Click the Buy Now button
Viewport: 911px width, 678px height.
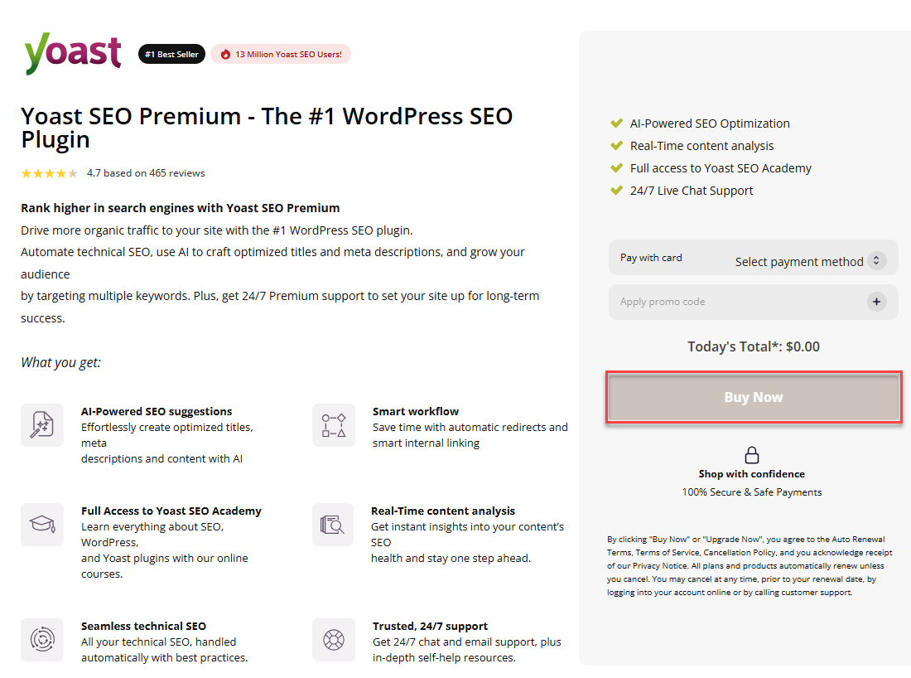pos(753,397)
